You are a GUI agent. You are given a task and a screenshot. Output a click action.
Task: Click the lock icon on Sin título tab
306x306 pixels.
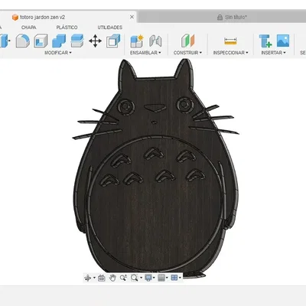(220, 18)
